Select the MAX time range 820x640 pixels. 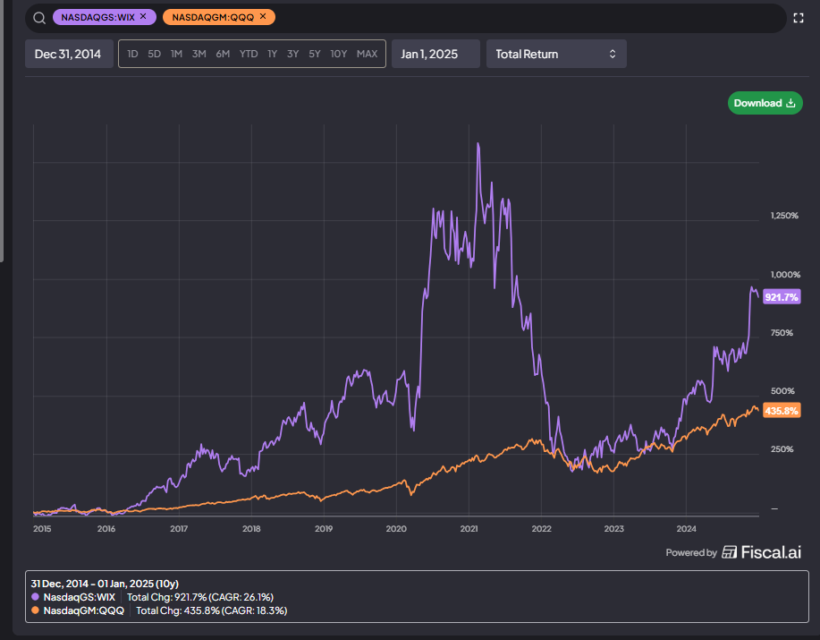368,54
